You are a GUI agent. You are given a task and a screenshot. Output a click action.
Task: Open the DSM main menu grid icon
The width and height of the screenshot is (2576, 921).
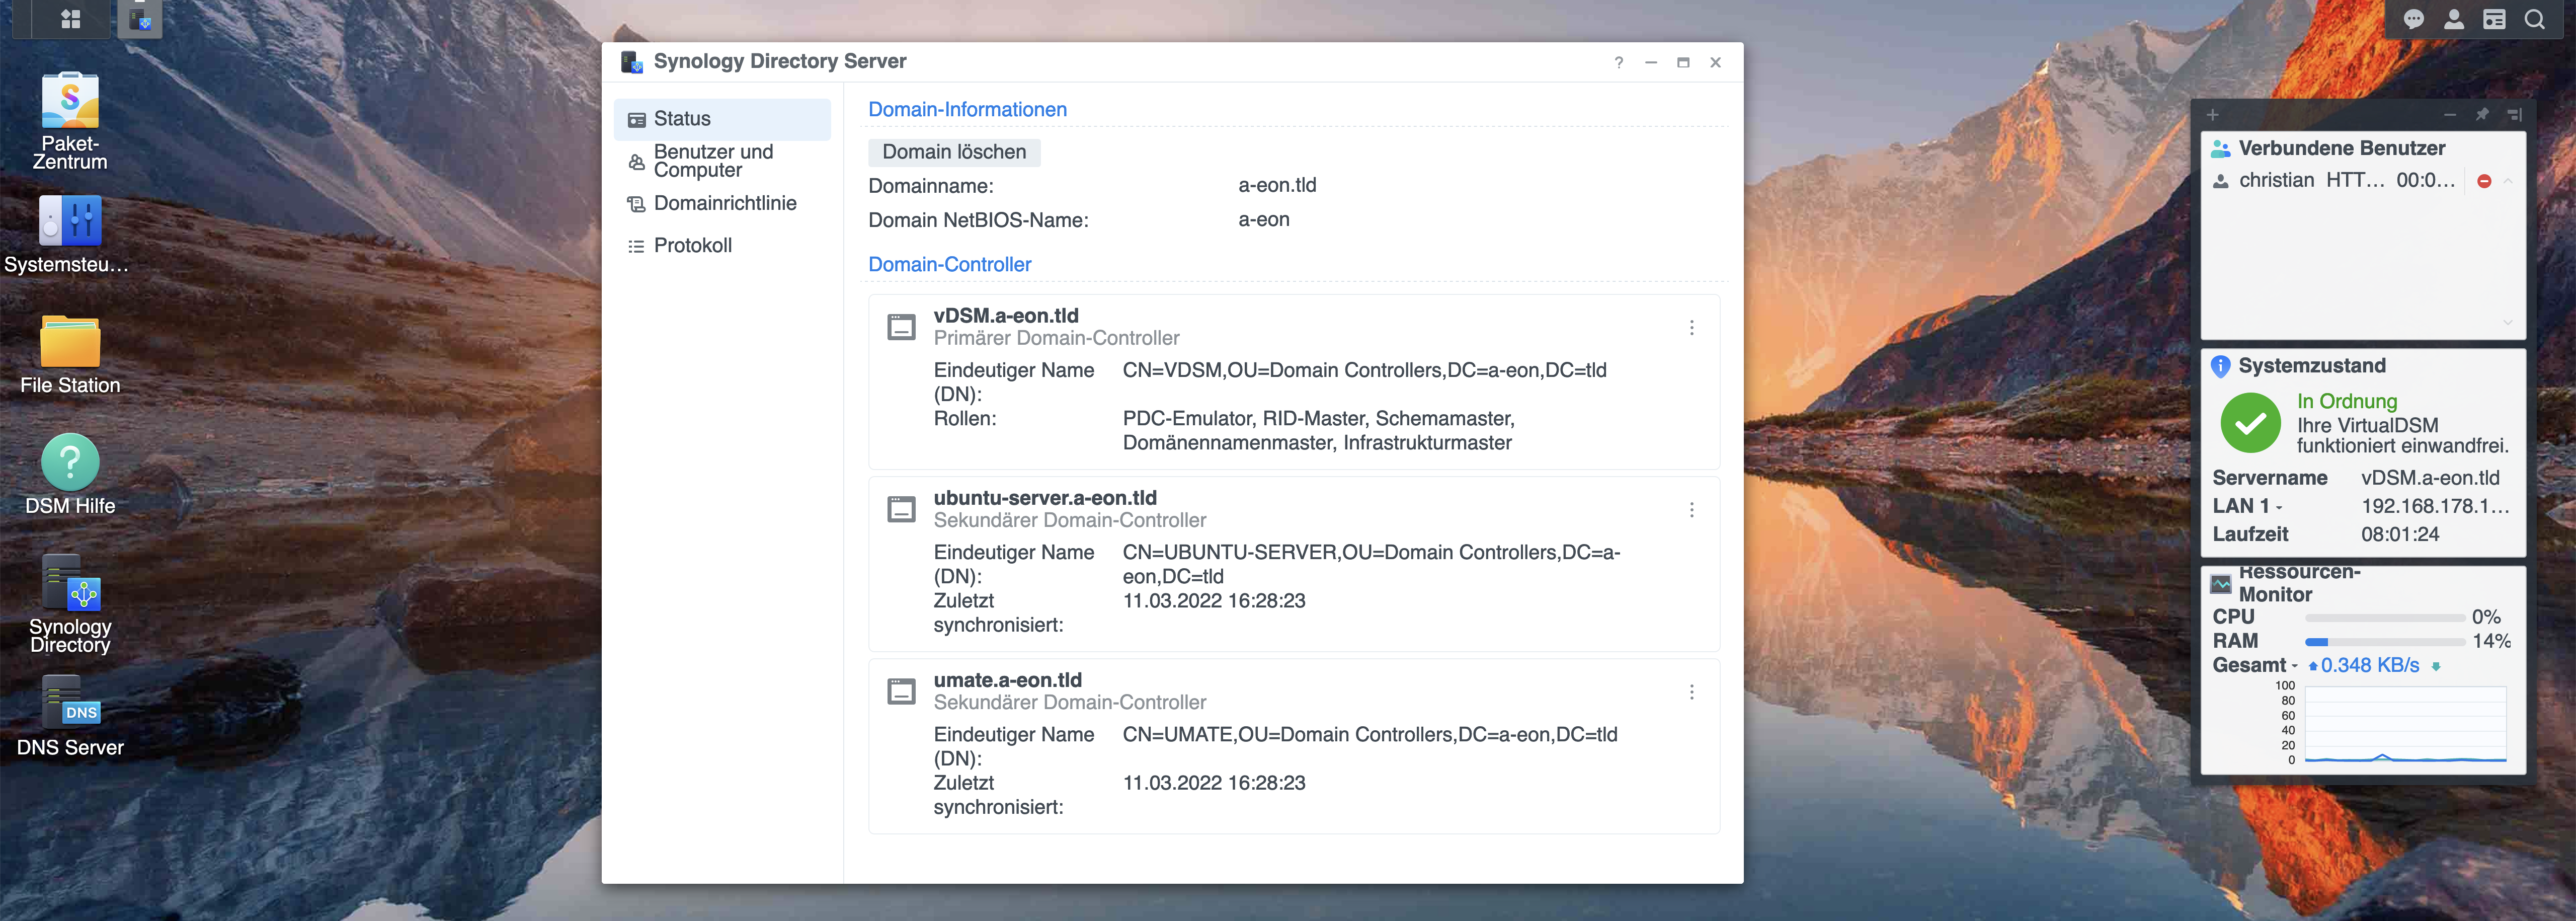pyautogui.click(x=70, y=18)
